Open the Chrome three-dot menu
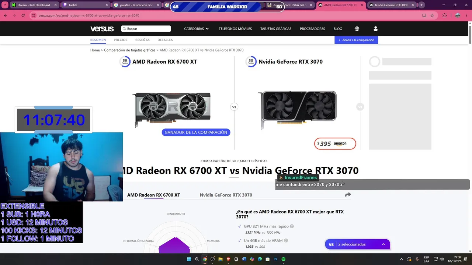This screenshot has width=472, height=265. [x=466, y=15]
